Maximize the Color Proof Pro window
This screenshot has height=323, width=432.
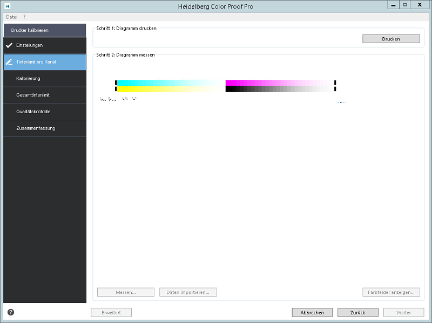(x=404, y=5)
